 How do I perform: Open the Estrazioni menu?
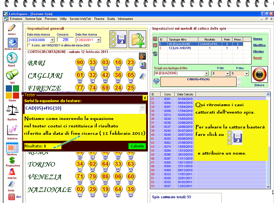pyautogui.click(x=16, y=19)
